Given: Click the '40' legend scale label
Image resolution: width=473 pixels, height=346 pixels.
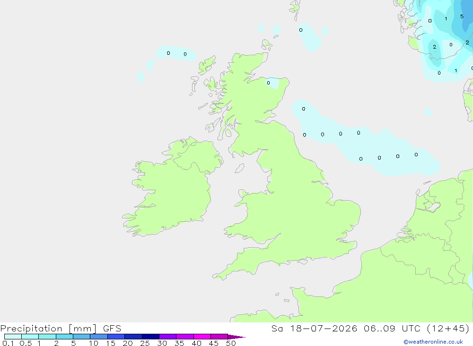Looking at the screenshot, I should 197,343.
